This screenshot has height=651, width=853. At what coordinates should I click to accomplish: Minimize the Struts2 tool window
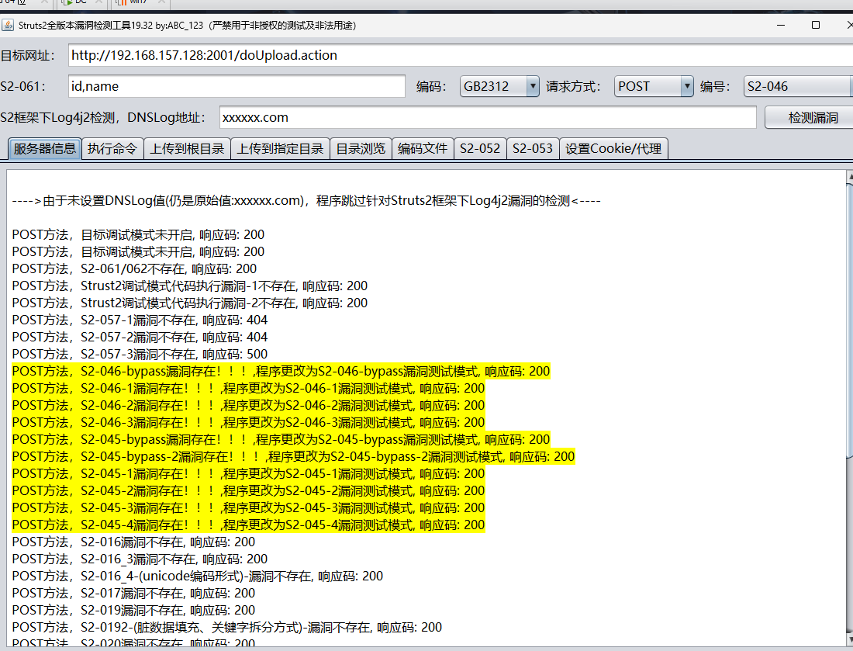pos(781,25)
